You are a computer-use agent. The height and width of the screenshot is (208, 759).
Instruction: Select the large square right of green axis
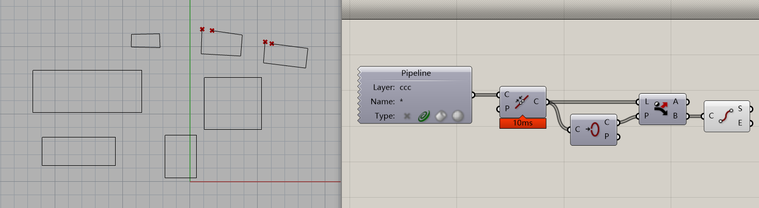click(x=233, y=103)
